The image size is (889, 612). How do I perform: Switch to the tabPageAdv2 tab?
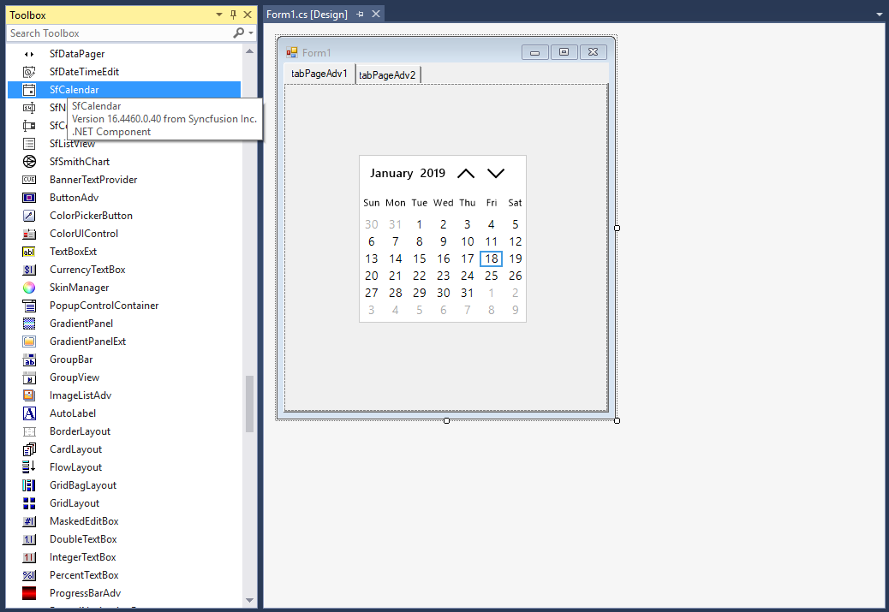pos(387,74)
